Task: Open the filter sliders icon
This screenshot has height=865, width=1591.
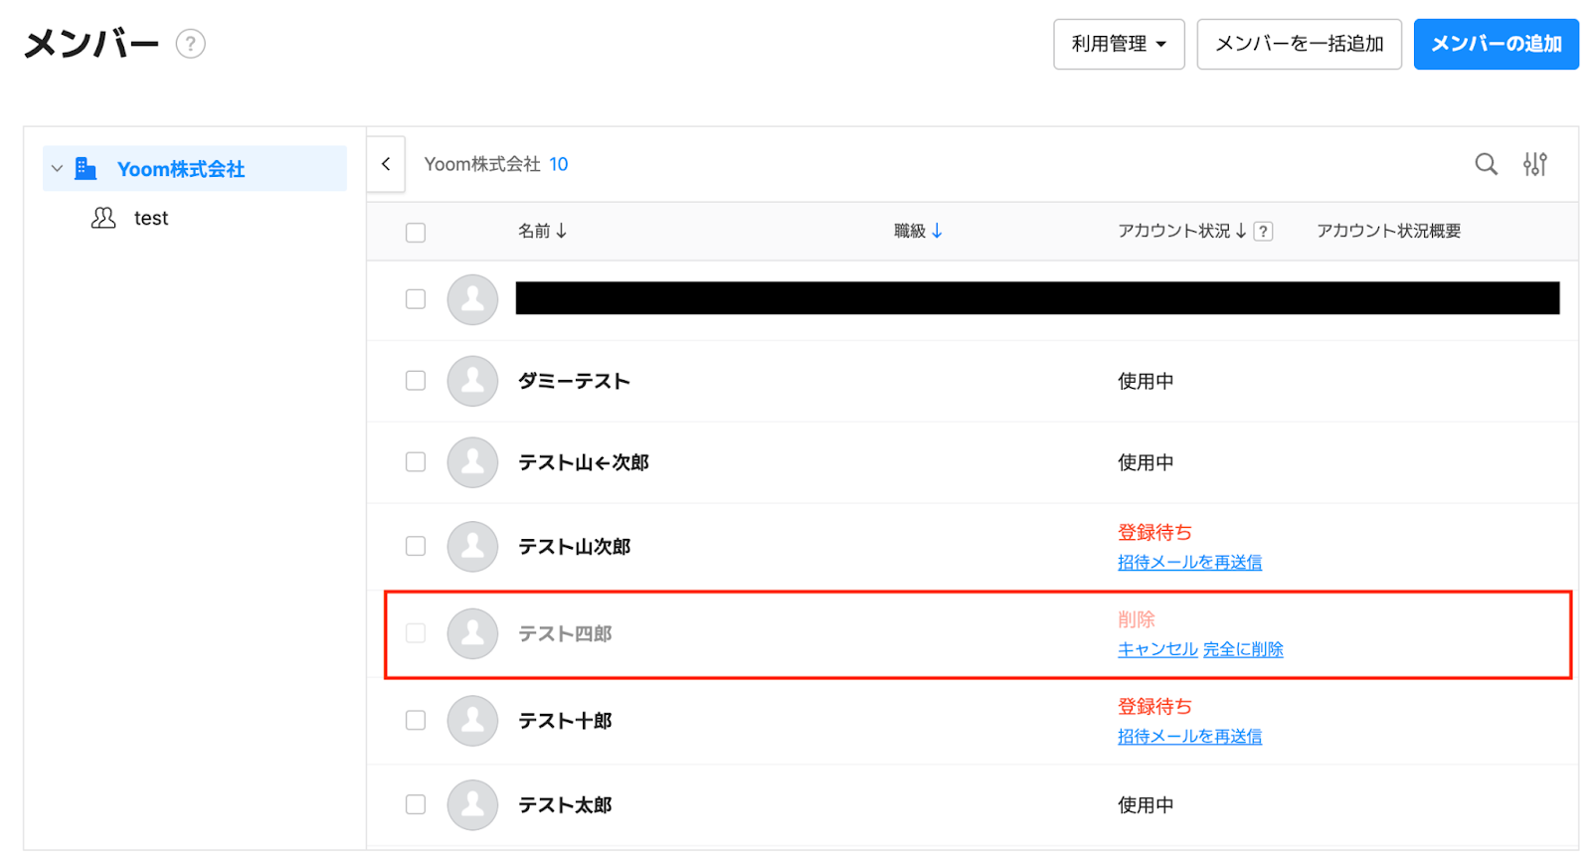Action: tap(1534, 164)
